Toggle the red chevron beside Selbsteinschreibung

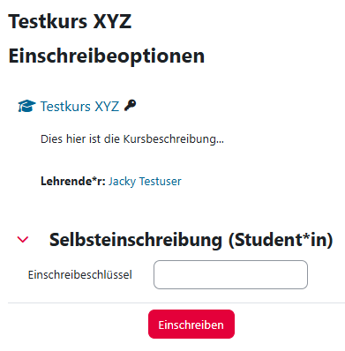point(23,239)
